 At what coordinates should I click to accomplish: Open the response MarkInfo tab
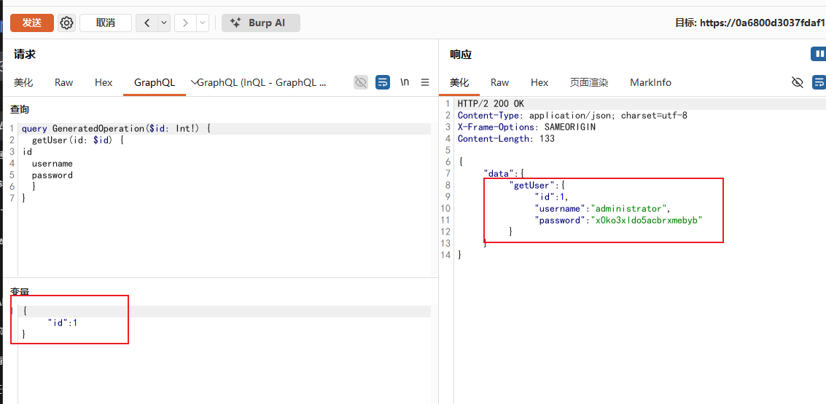click(x=650, y=82)
